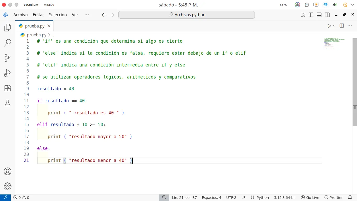Click the VSCodium logo icon in the title bar
The width and height of the screenshot is (357, 201).
click(x=5, y=15)
